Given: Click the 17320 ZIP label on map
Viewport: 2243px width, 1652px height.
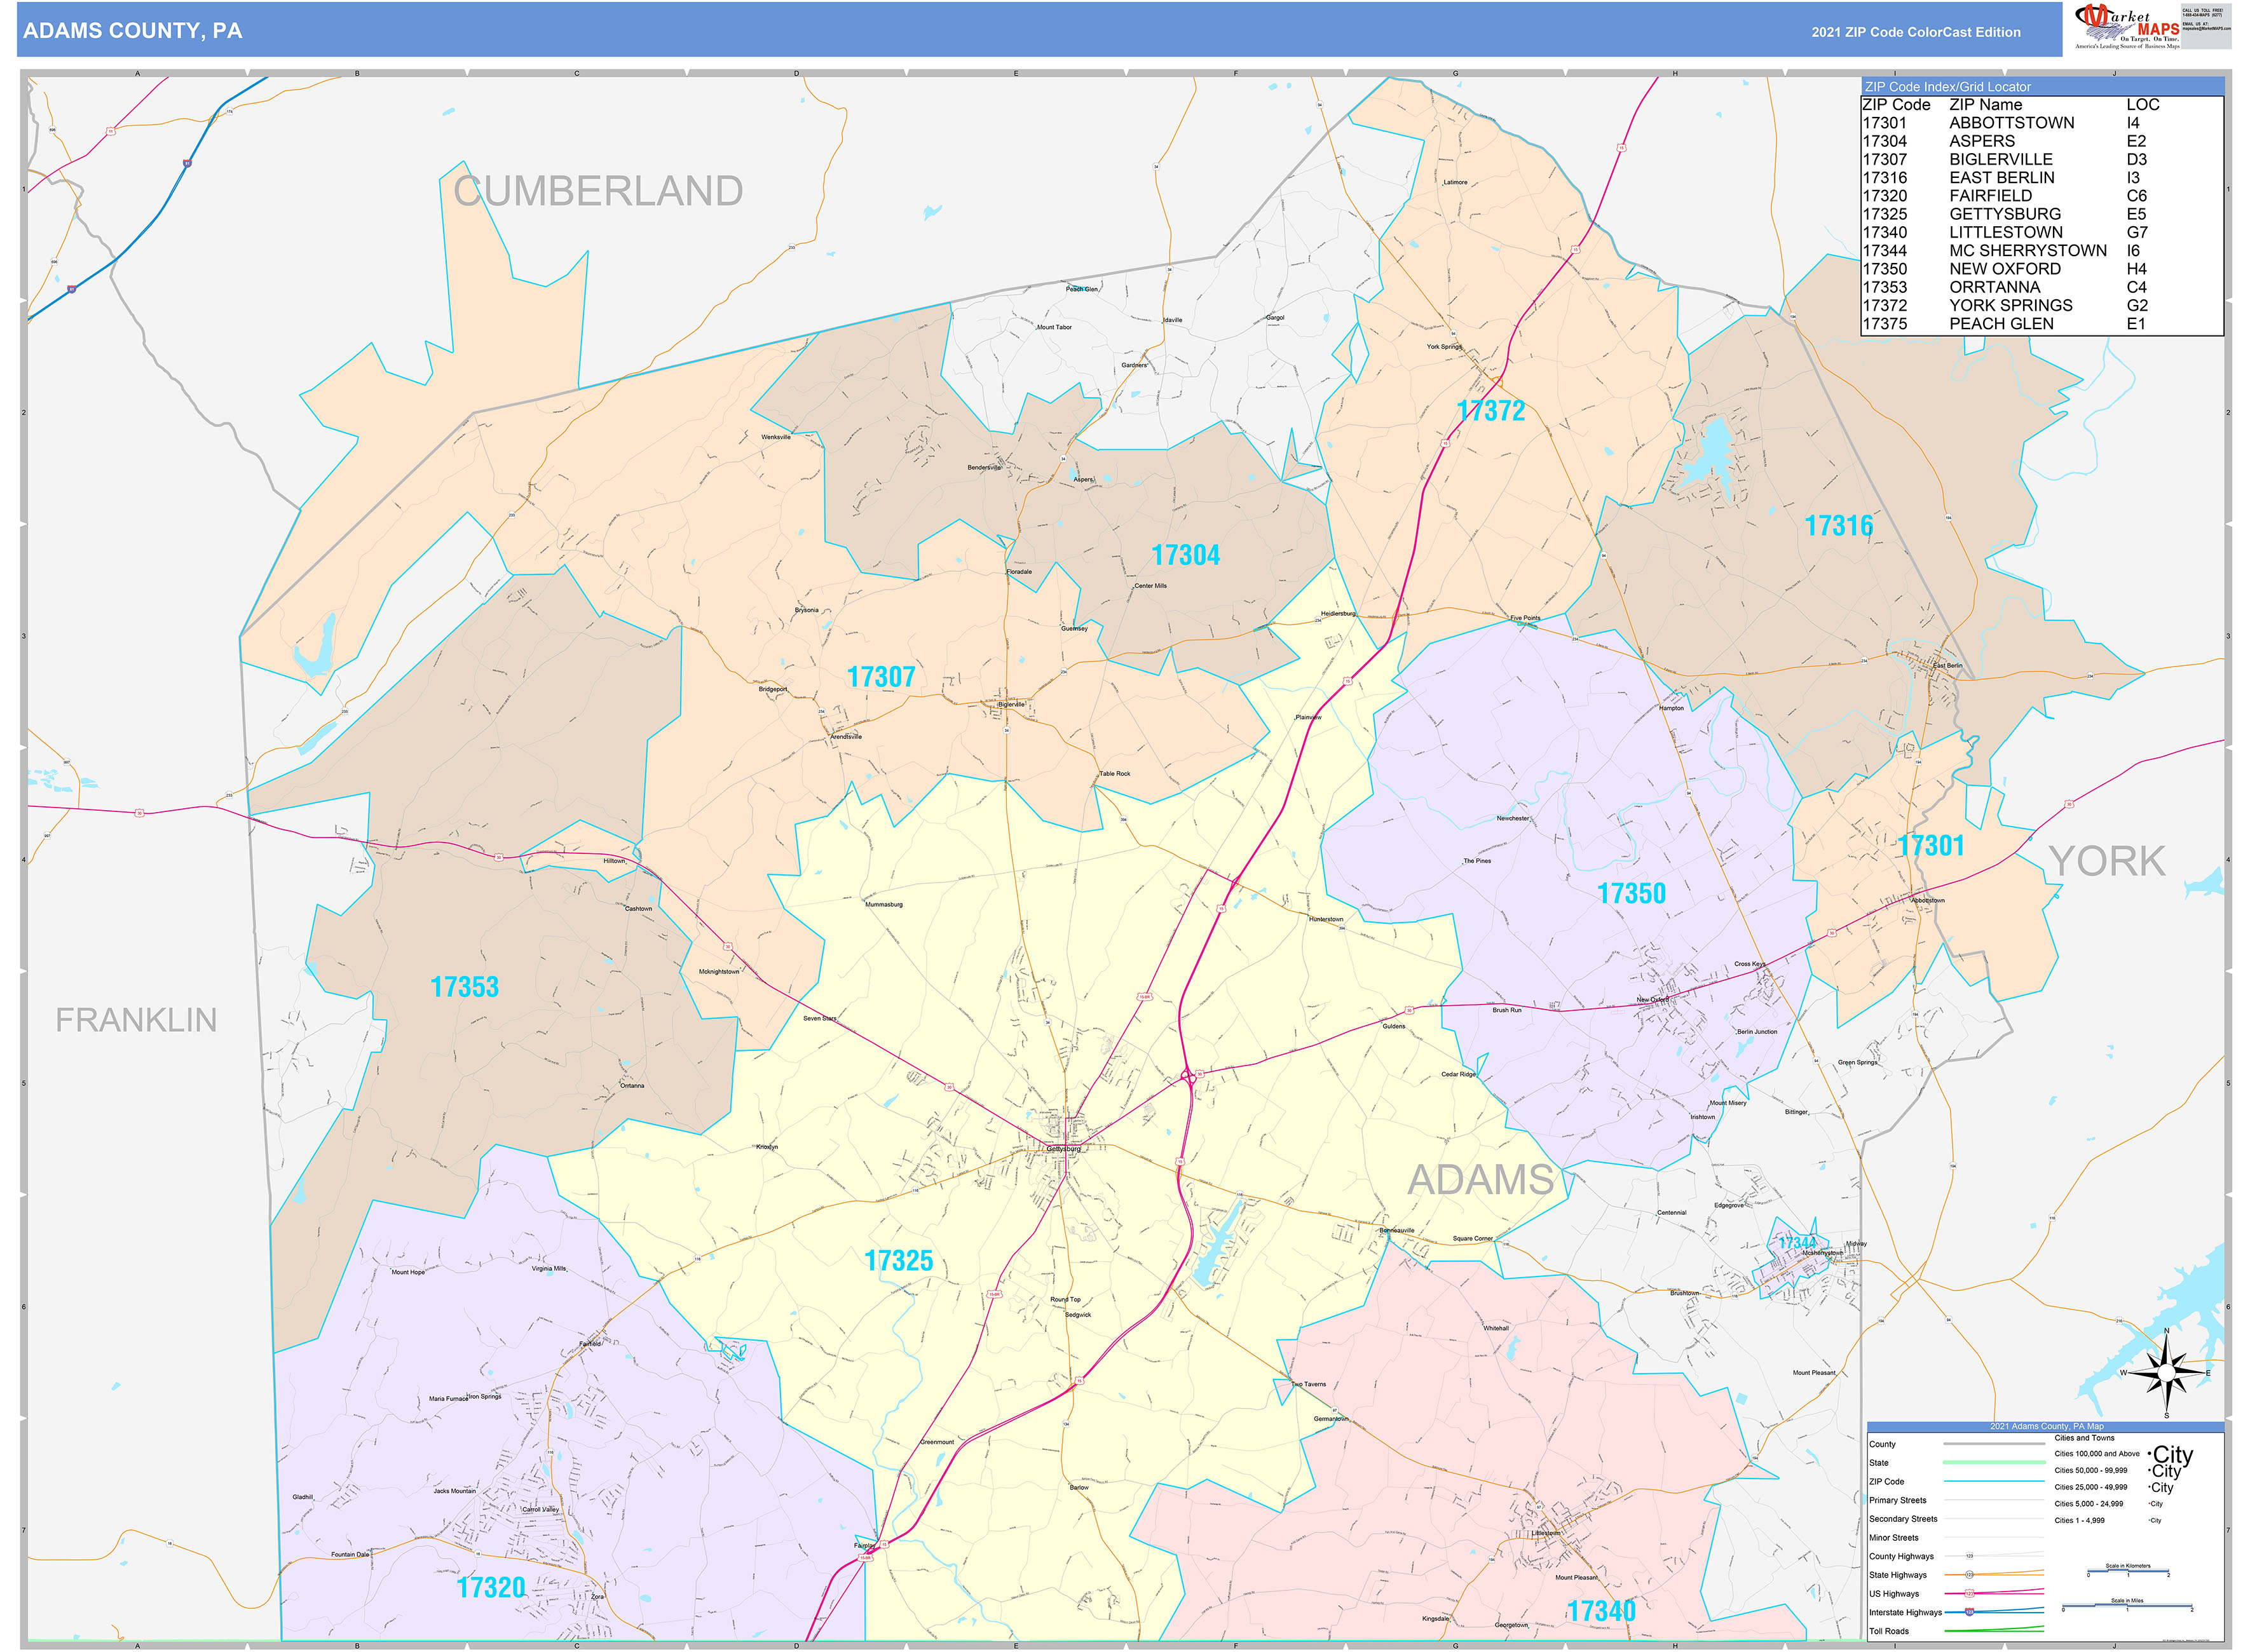Looking at the screenshot, I should tap(490, 1588).
